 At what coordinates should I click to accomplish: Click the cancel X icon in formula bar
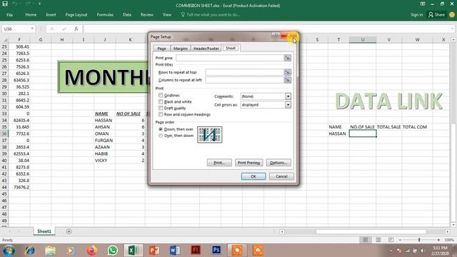pyautogui.click(x=52, y=29)
